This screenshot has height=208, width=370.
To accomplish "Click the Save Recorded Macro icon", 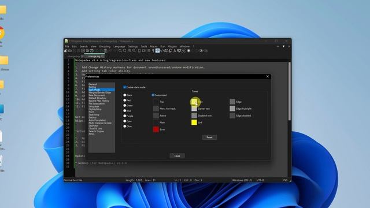I will 206,51.
